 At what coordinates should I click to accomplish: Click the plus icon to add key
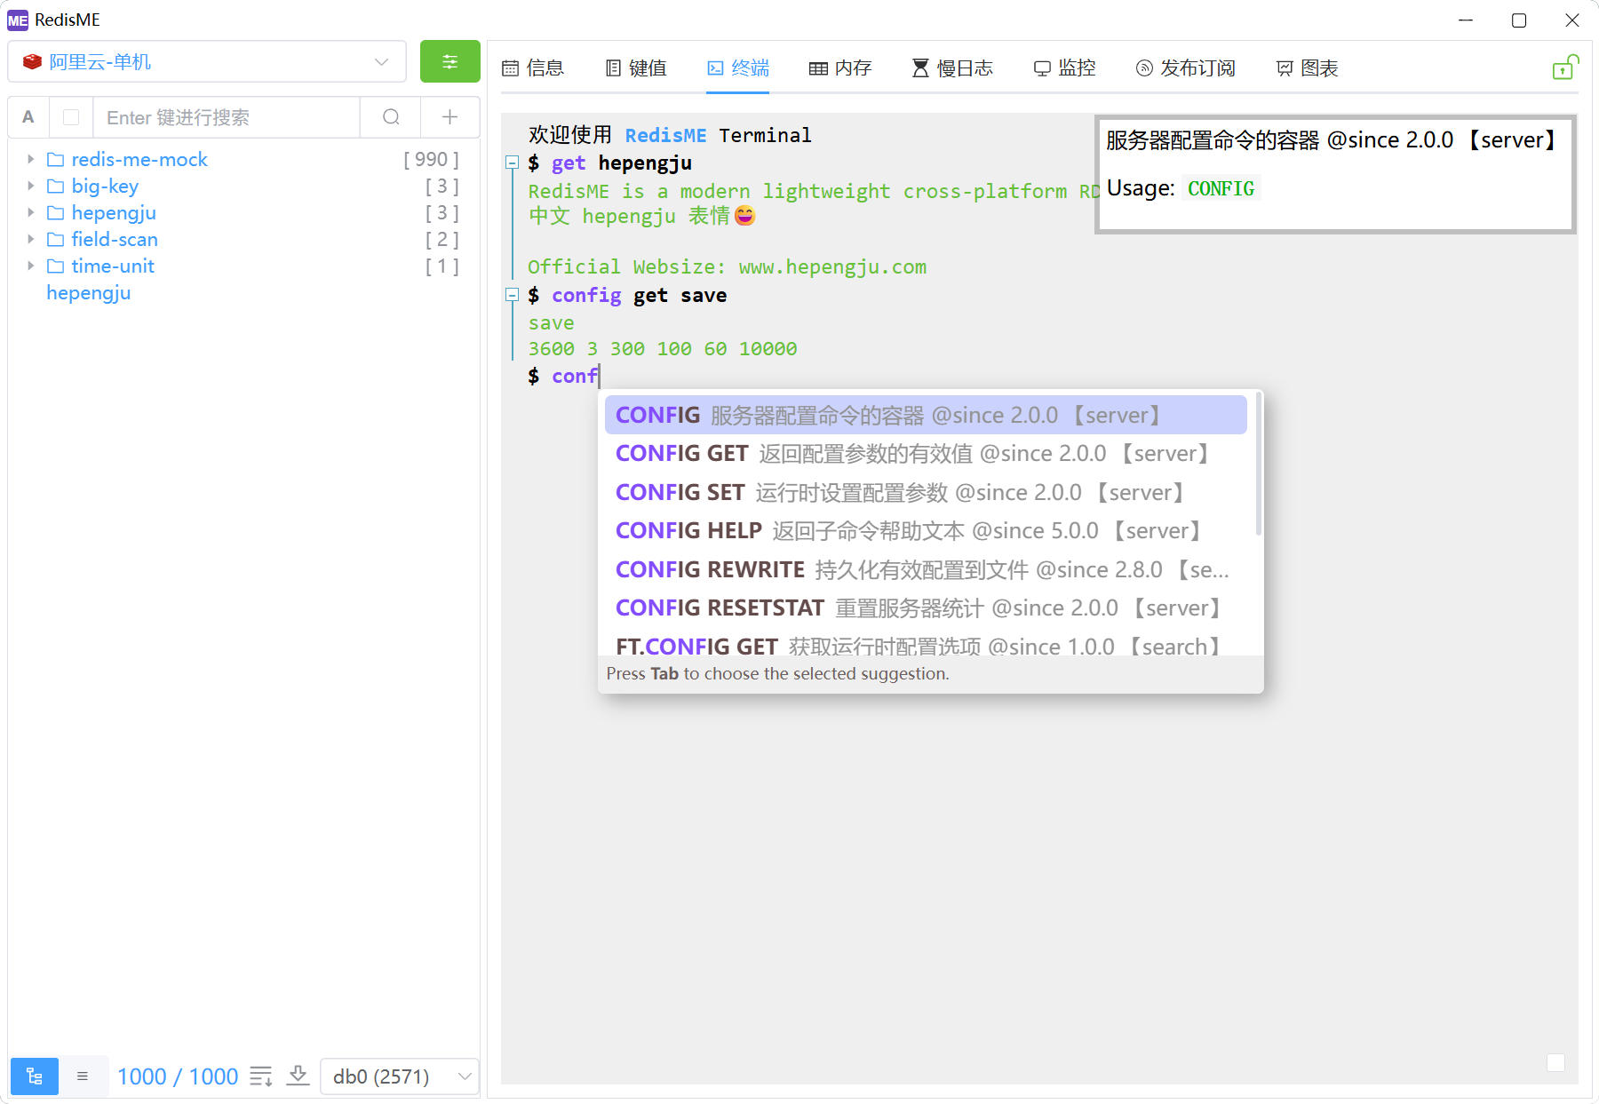point(449,117)
